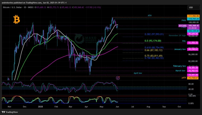Click the January low line label
This screenshot has width=202, height=115.
[180, 49]
